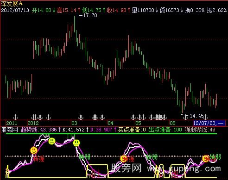Select the 2012 year marker on time axis
The image size is (228, 180).
tap(33, 123)
